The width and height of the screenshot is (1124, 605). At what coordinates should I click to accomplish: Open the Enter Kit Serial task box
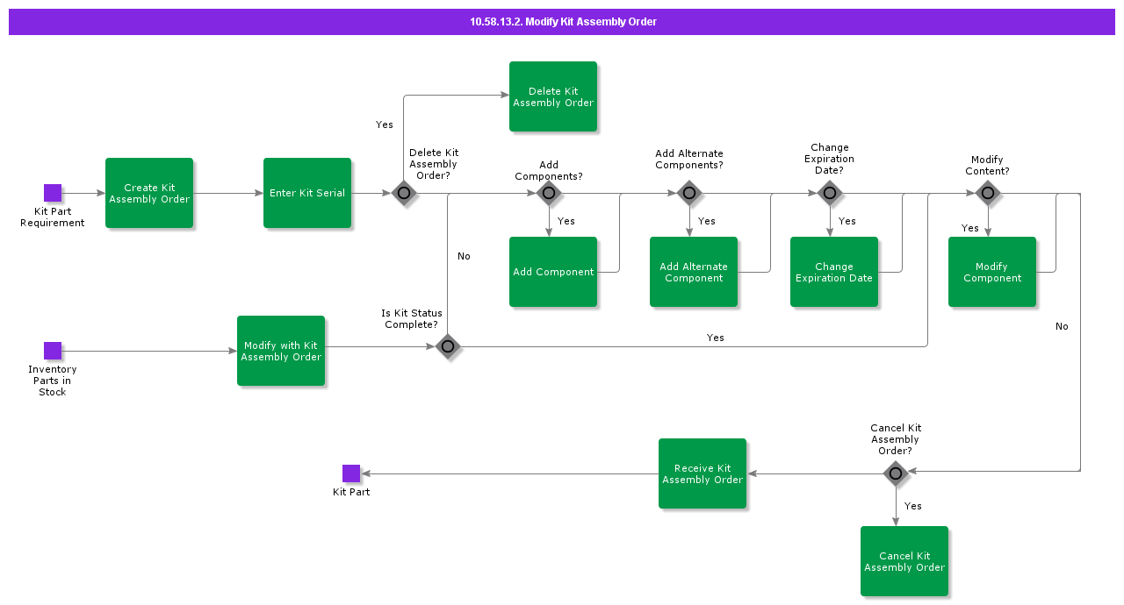tap(307, 193)
